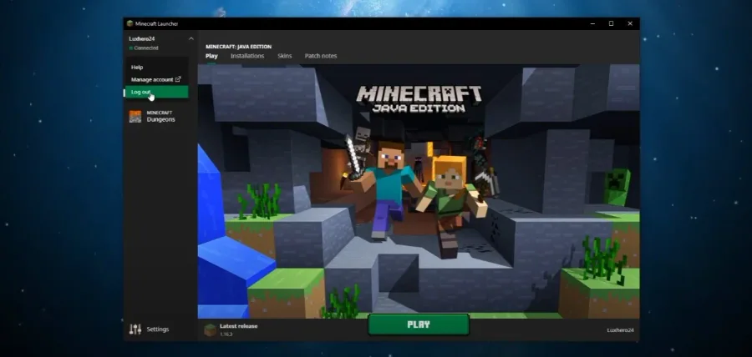Switch to the Play tab
752x357 pixels.
(x=211, y=56)
